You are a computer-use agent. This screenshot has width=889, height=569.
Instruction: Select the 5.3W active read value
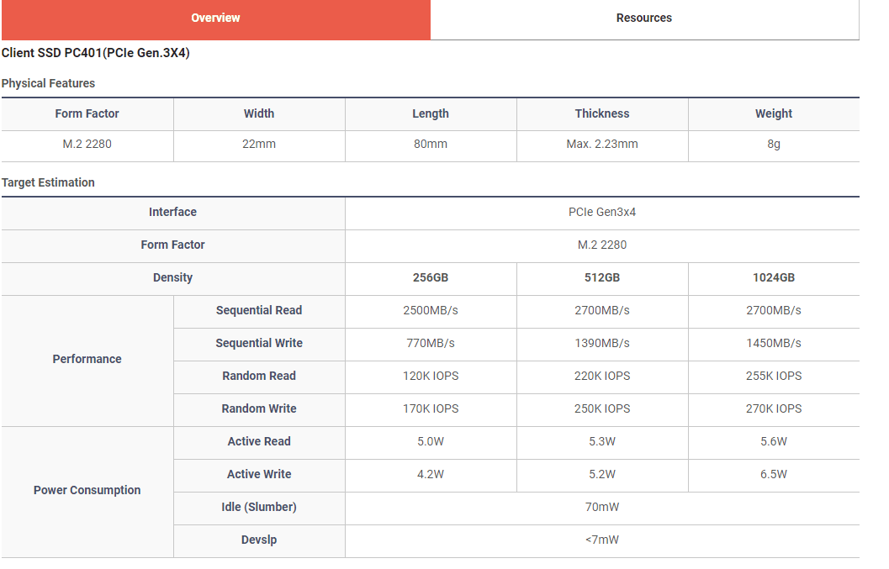tap(602, 441)
